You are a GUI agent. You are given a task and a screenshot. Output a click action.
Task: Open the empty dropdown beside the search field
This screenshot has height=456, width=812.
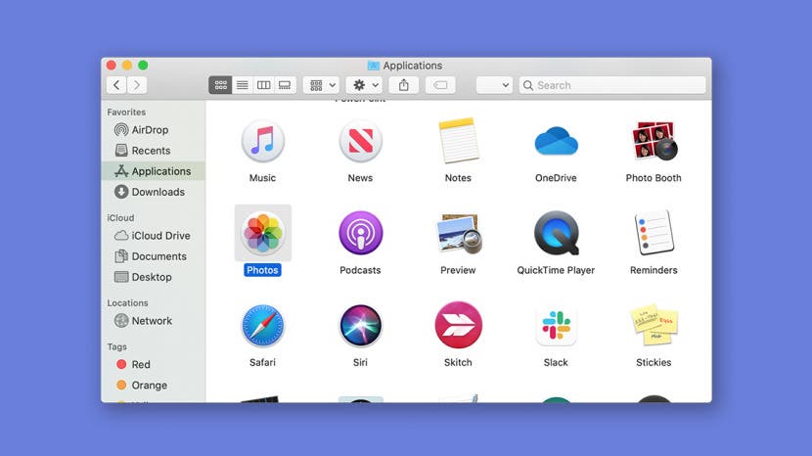tap(495, 85)
